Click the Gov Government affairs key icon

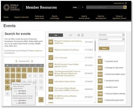100,74
